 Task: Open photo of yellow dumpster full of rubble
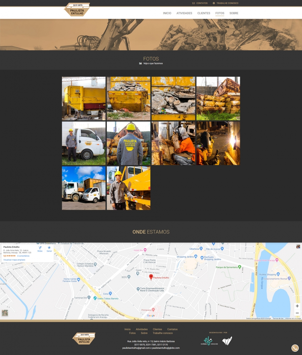[x=129, y=99]
